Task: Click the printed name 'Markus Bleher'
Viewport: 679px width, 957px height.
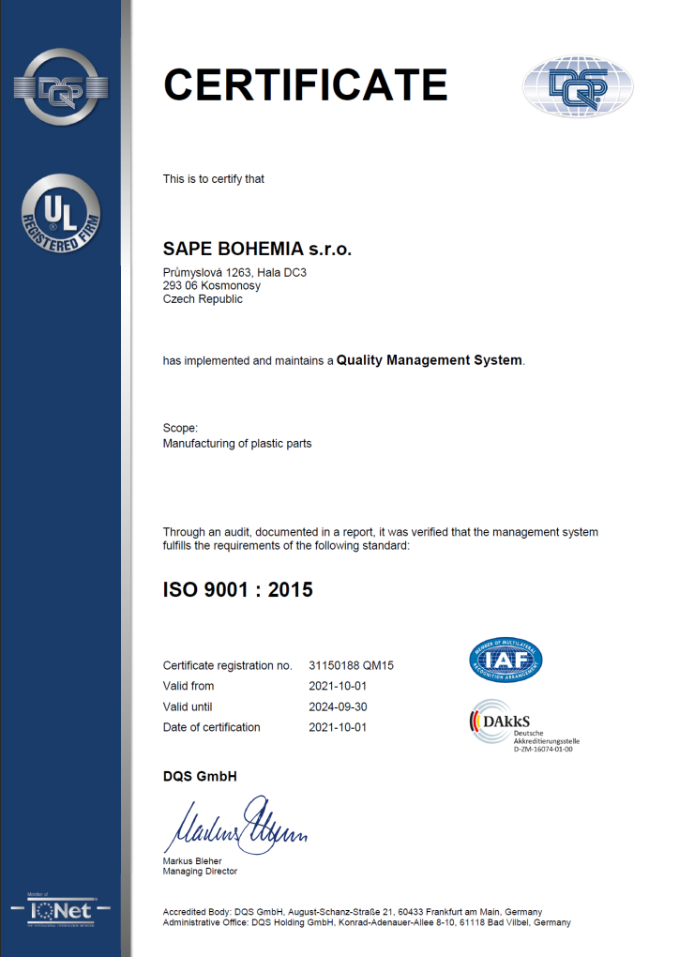Action: click(192, 861)
